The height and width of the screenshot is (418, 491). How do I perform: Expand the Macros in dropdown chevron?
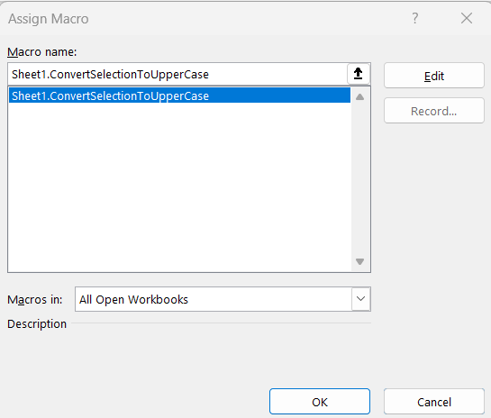point(361,299)
